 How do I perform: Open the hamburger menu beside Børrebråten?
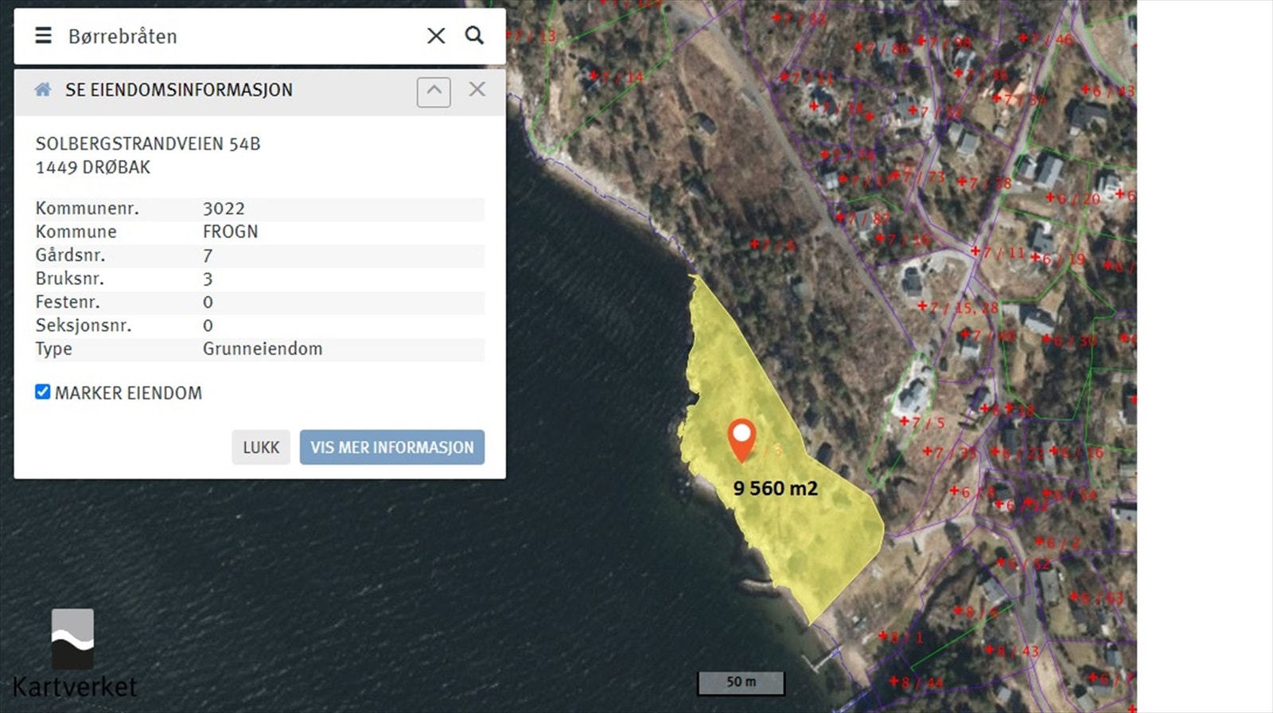(43, 36)
